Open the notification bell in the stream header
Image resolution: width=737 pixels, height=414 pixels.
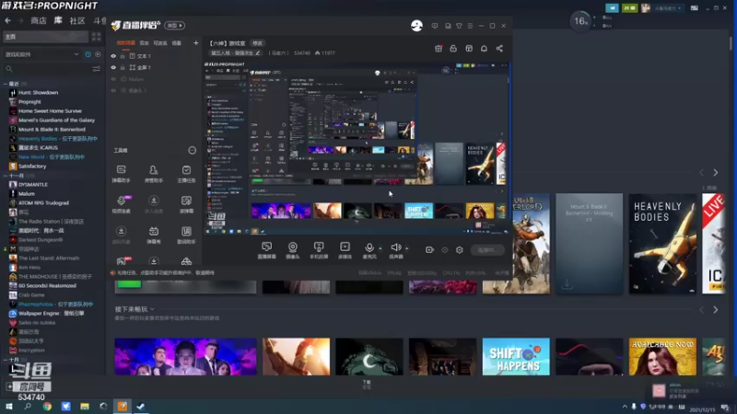tap(484, 49)
